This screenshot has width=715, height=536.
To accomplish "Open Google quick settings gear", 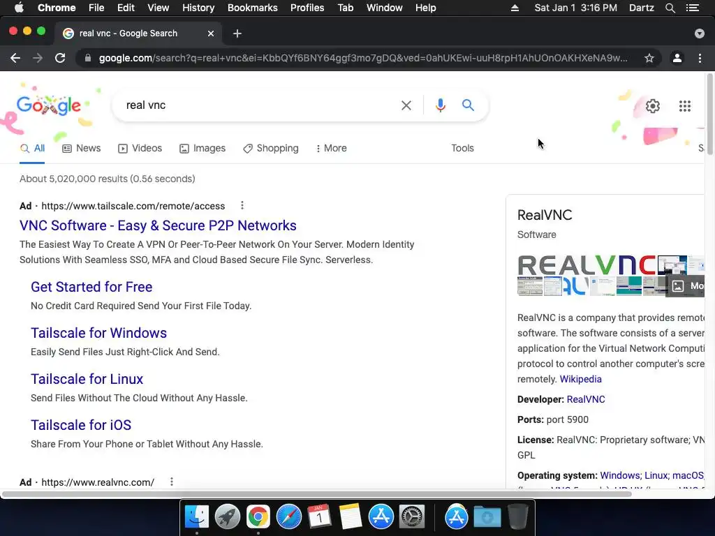I will point(653,106).
